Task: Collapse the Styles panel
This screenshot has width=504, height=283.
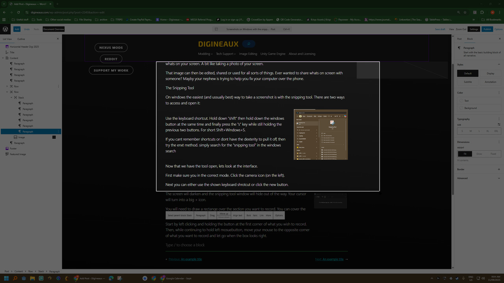Action: pos(499,64)
